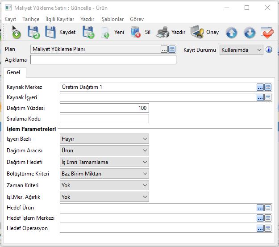Expand the Bölüştürme Kriteri dropdown
This screenshot has width=279, height=247.
(104, 174)
